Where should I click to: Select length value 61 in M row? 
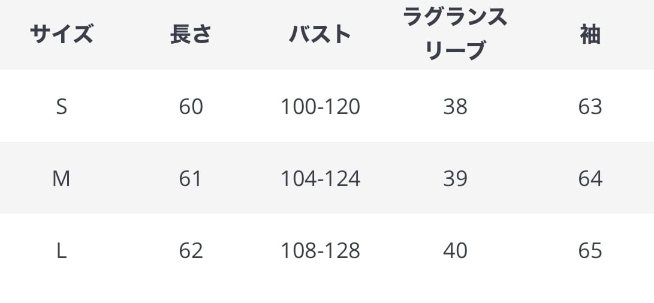191,178
